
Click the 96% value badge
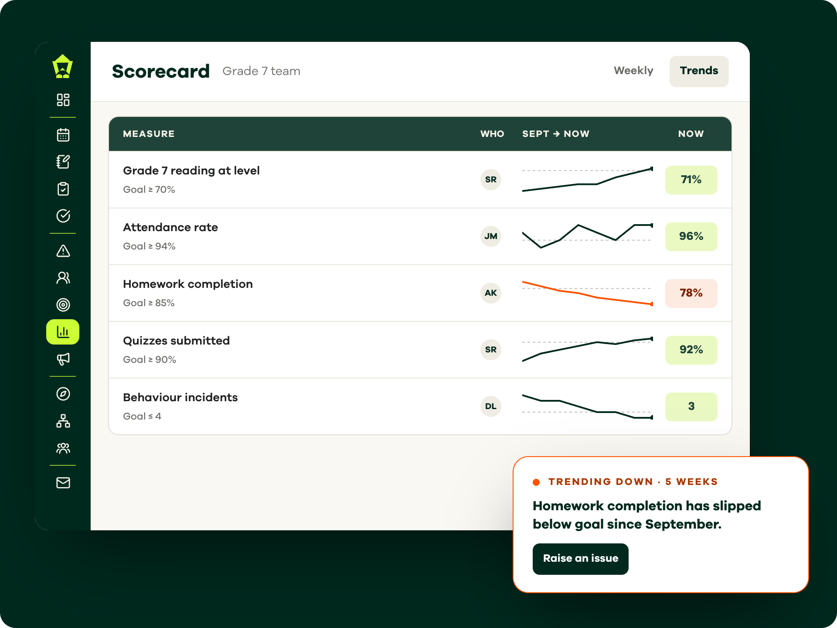[691, 236]
